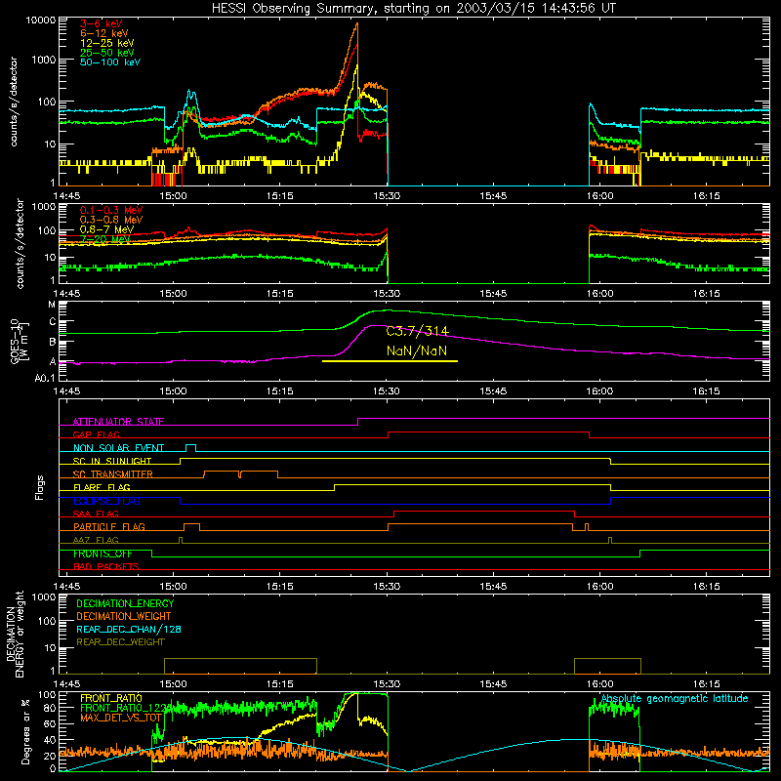The image size is (781, 781).
Task: Click the 25-50 keV legend entry
Action: [x=106, y=53]
